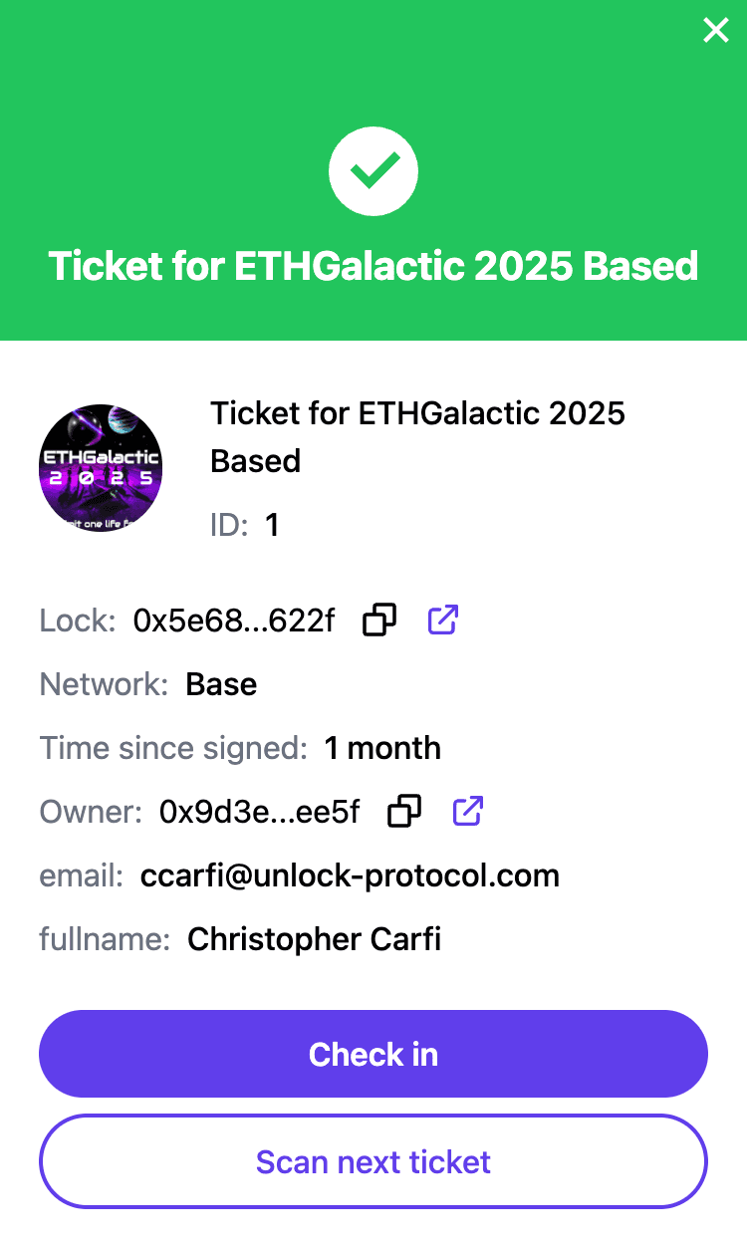Click the fullname Christopher Carfi
747x1245 pixels.
[x=315, y=939]
